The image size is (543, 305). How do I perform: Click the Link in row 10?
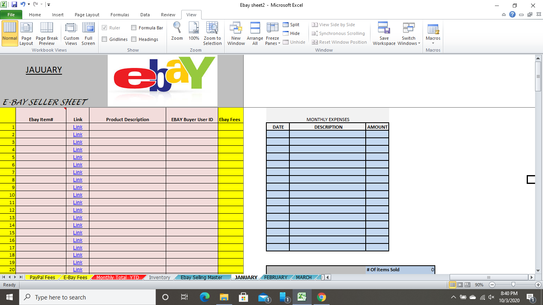[78, 195]
